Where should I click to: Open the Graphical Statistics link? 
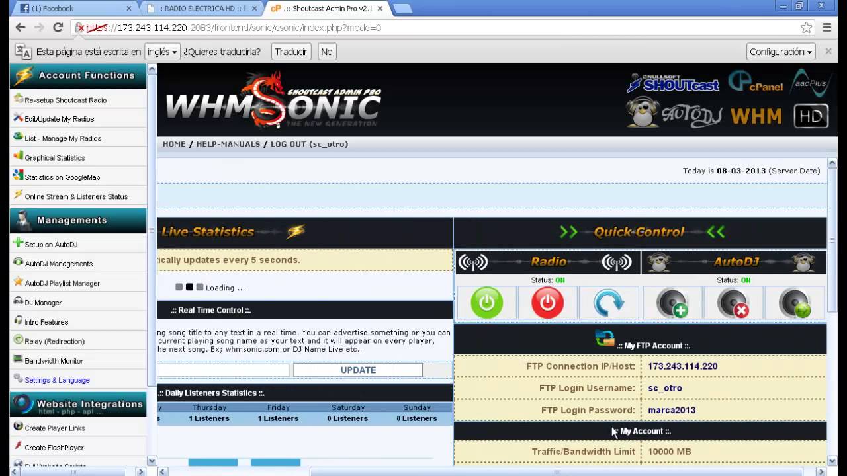tap(55, 158)
